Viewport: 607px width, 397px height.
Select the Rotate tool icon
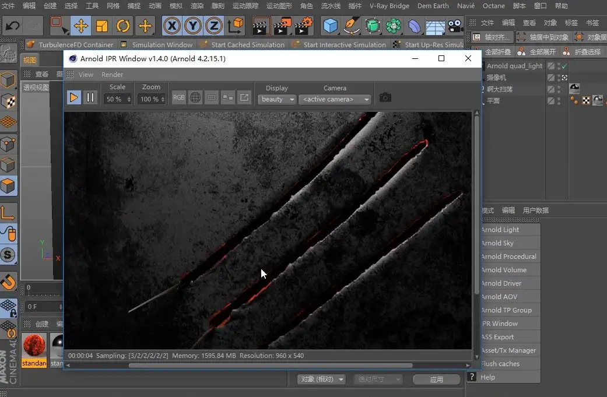point(123,26)
